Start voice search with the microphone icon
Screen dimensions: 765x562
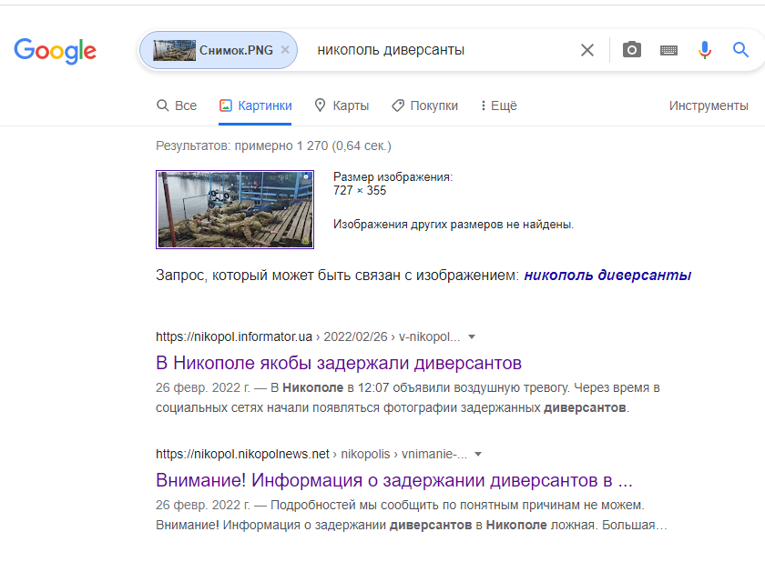(705, 50)
